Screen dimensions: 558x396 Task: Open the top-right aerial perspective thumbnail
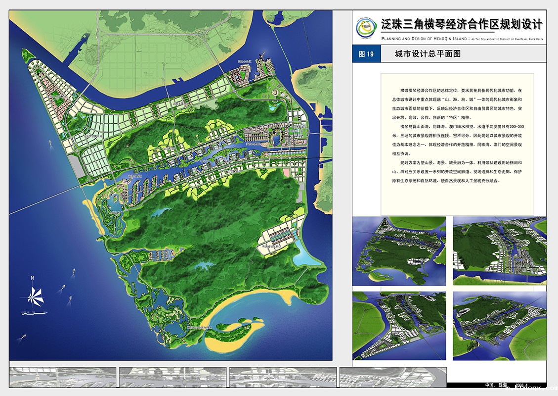tap(500, 251)
